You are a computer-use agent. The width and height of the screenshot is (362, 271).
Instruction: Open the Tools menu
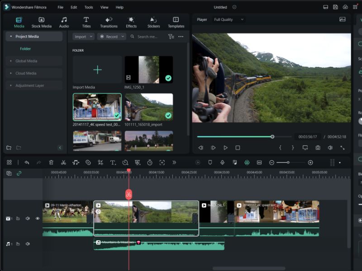point(89,7)
